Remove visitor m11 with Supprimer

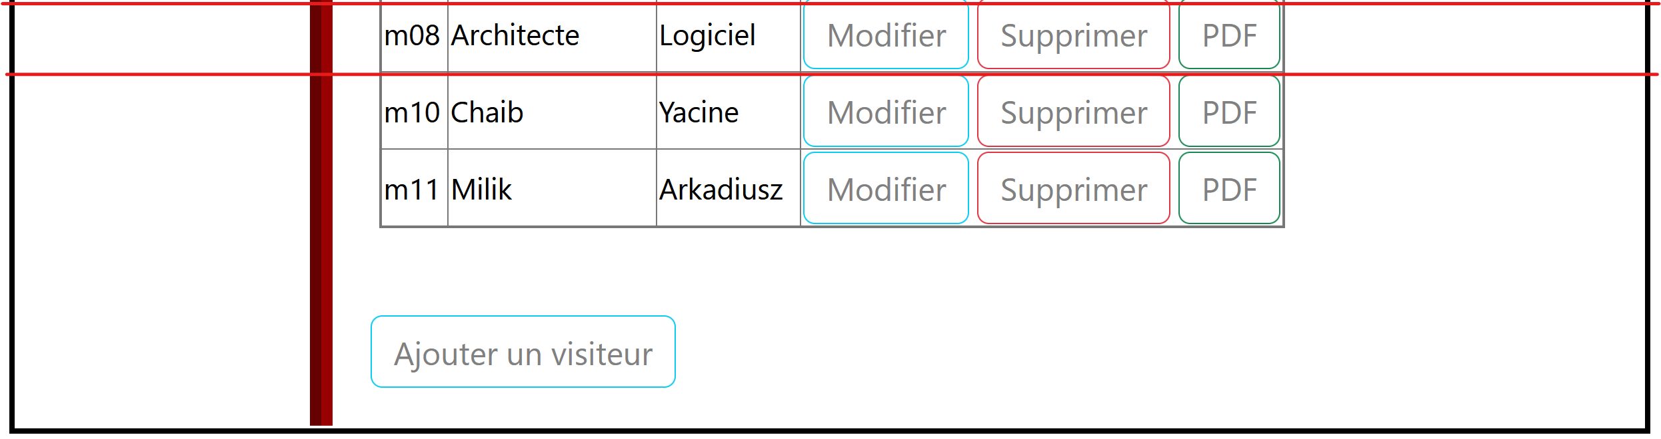1073,189
